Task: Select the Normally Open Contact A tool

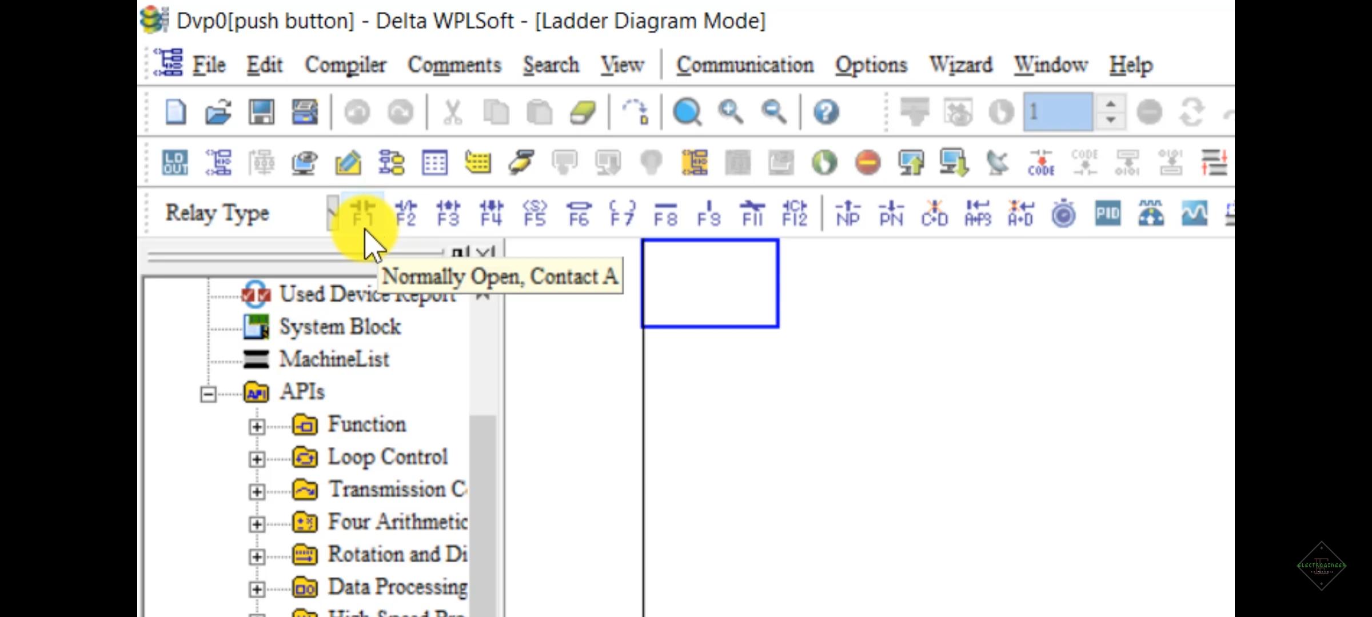Action: click(x=362, y=213)
